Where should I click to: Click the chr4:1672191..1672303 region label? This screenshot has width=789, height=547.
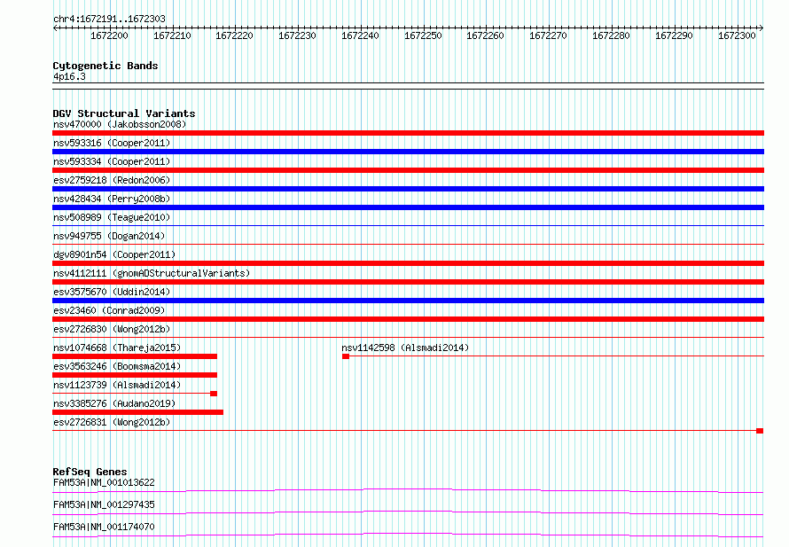click(109, 19)
